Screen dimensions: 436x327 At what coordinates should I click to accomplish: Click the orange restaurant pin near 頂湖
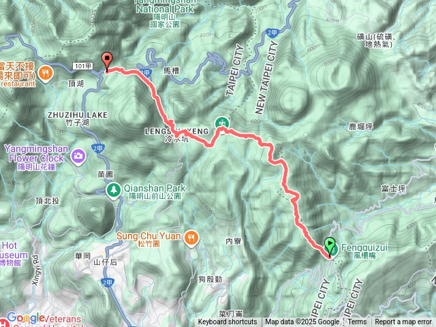pyautogui.click(x=46, y=74)
